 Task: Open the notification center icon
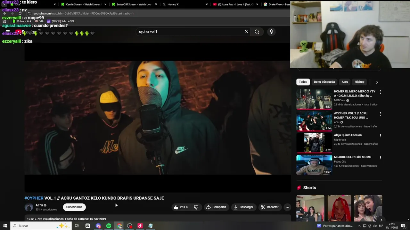coord(403,226)
